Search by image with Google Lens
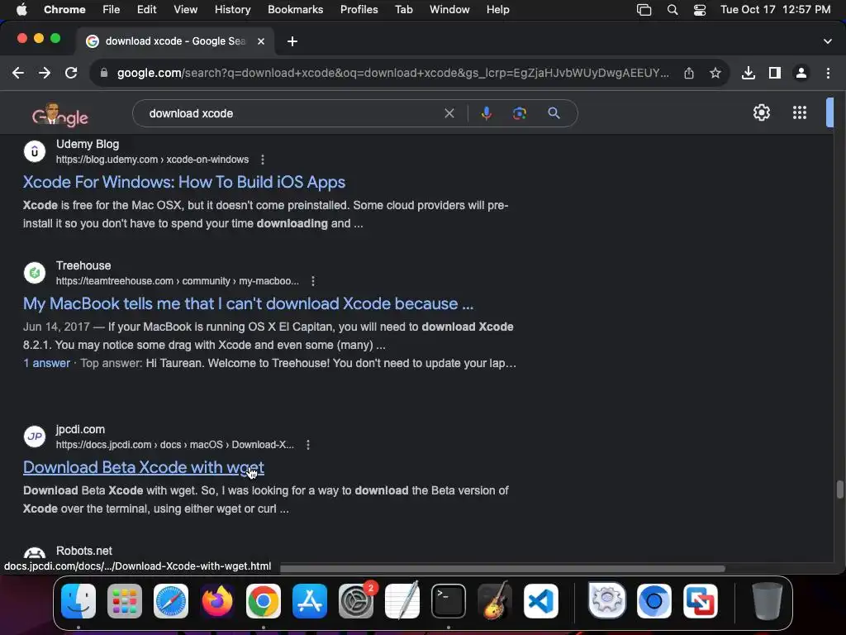846x635 pixels. (520, 113)
